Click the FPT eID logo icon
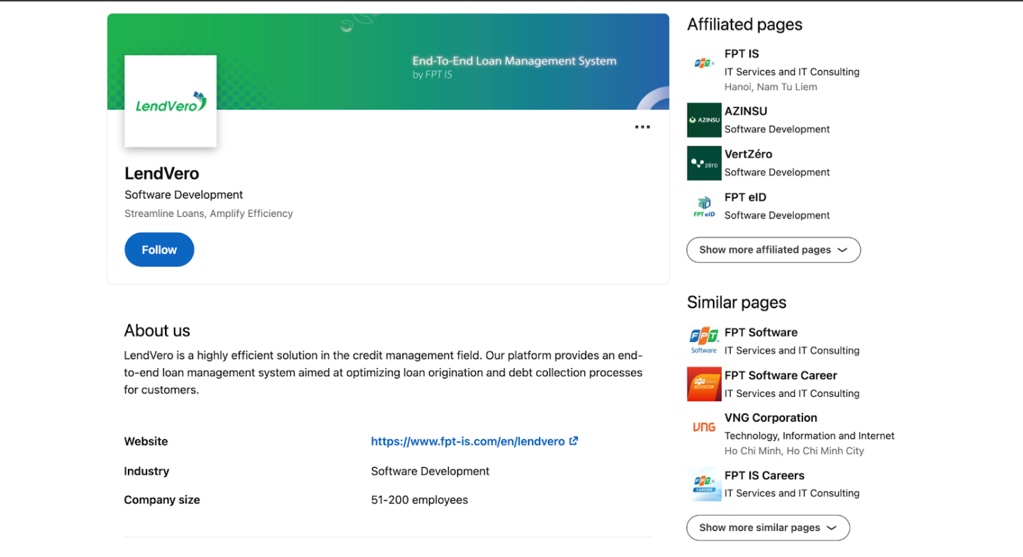 point(704,206)
